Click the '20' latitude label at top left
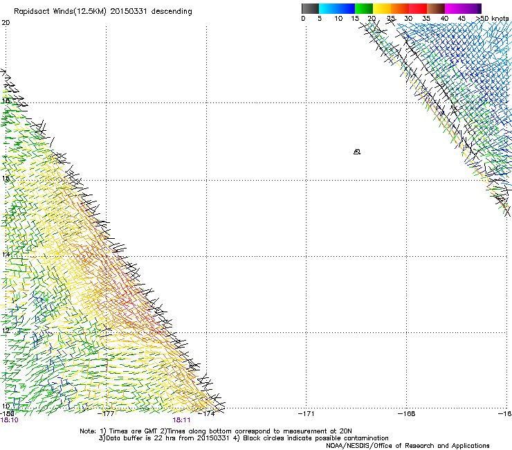This screenshot has height=450, width=512. [6, 23]
